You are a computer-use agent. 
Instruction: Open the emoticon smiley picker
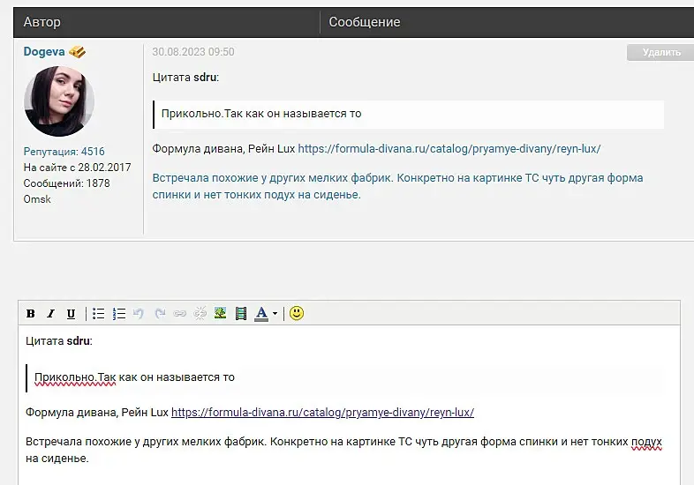click(297, 313)
